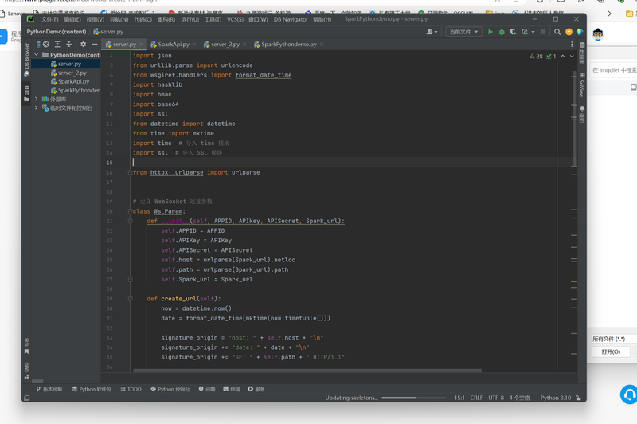
Task: Start debugging with the green bug icon
Action: (x=502, y=32)
